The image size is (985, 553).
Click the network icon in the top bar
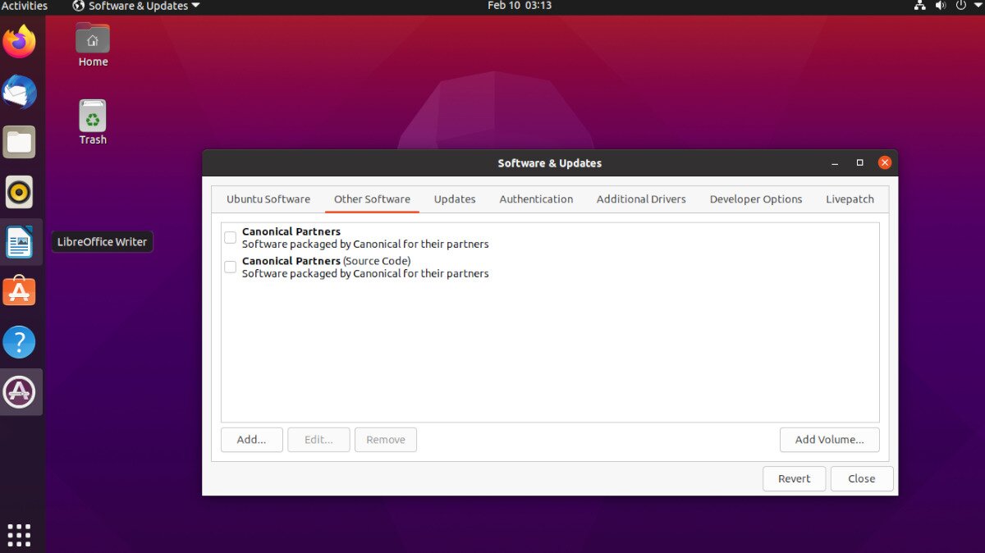click(920, 7)
